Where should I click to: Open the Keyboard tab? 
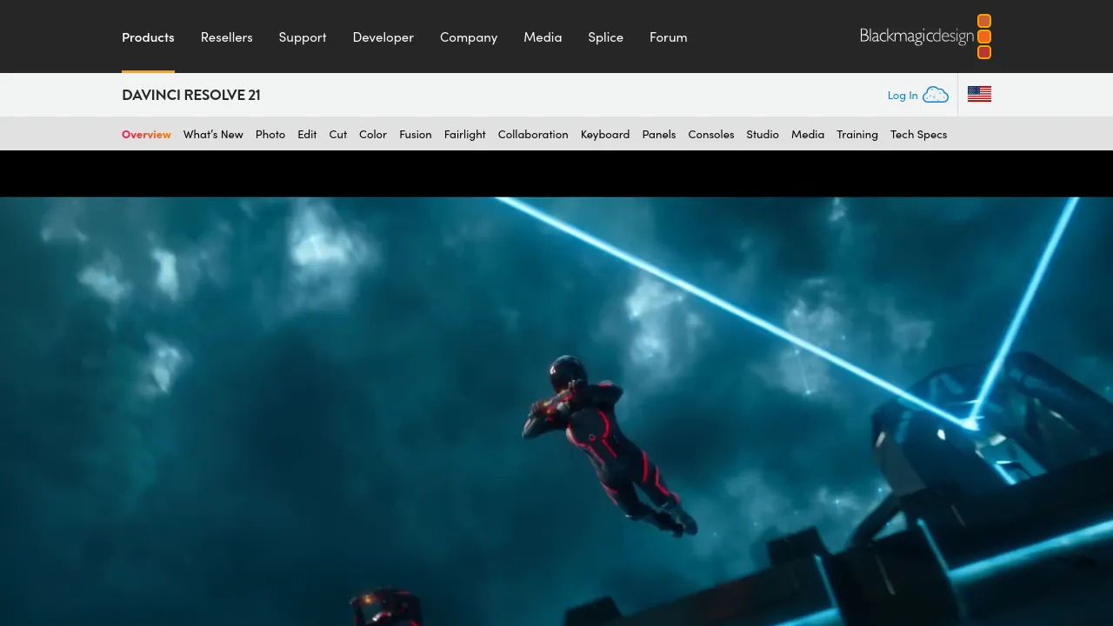pyautogui.click(x=605, y=135)
